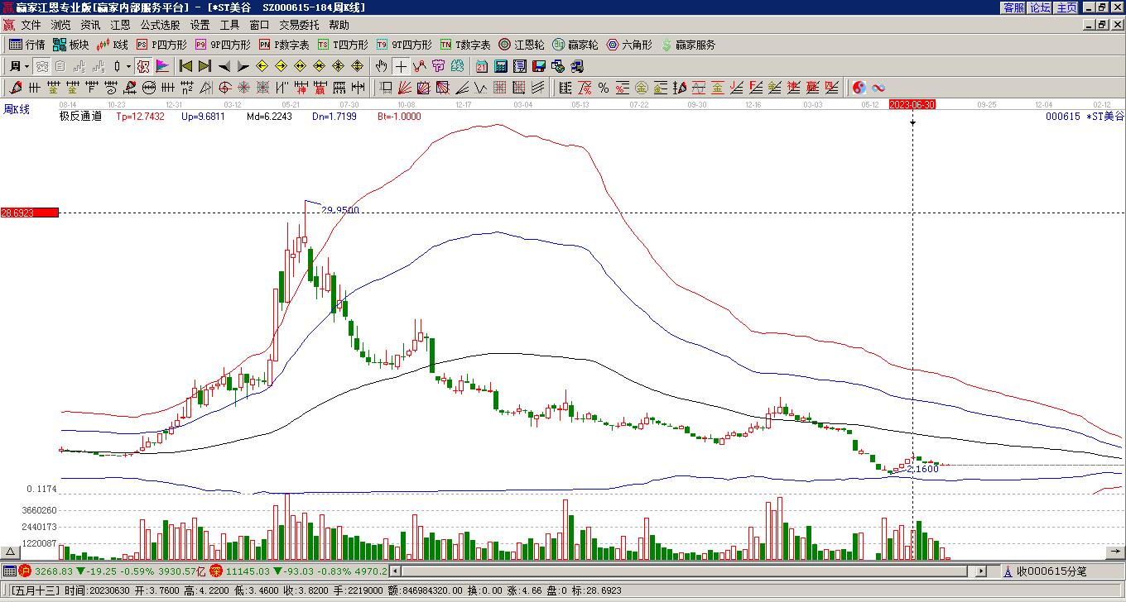Click the save floppy disk icon

(539, 66)
